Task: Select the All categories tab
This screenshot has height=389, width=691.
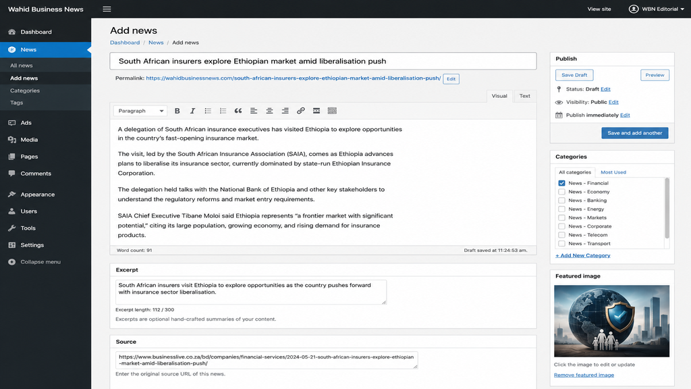Action: (x=575, y=172)
